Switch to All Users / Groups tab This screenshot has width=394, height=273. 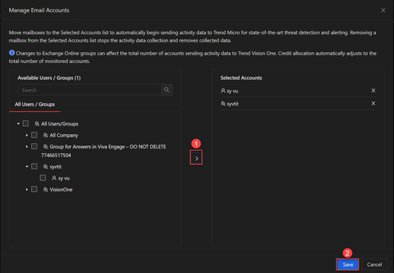(35, 104)
